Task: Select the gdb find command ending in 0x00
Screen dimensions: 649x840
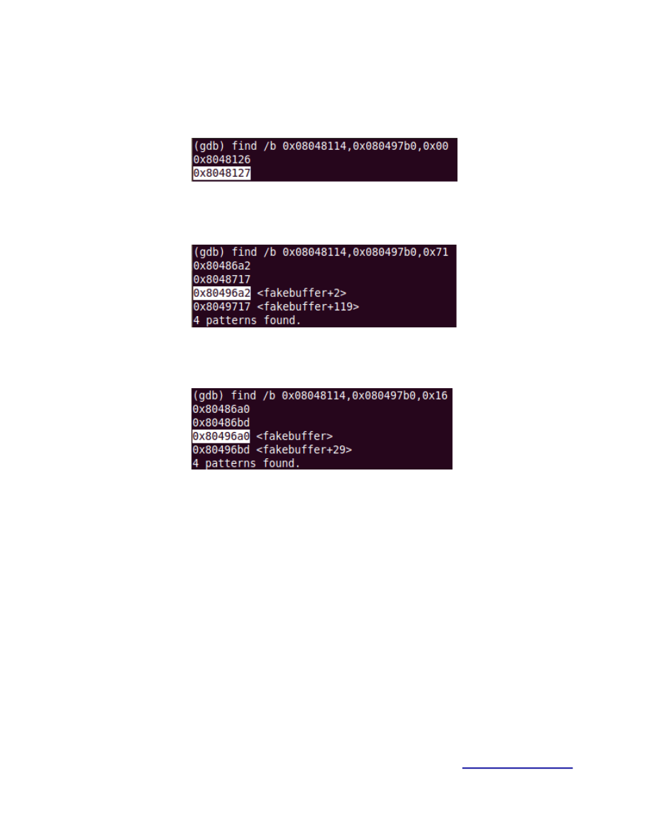Action: click(321, 146)
